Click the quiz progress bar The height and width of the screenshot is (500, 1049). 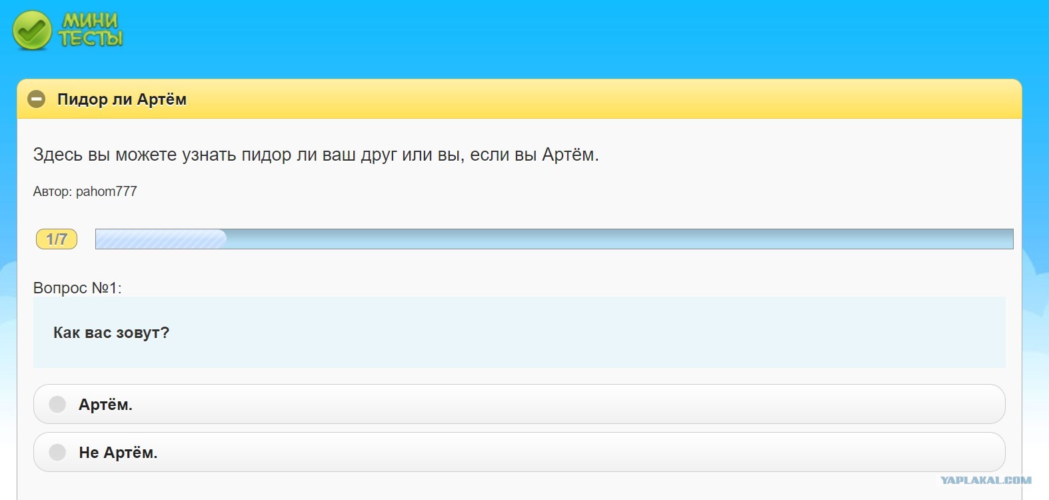pyautogui.click(x=554, y=239)
